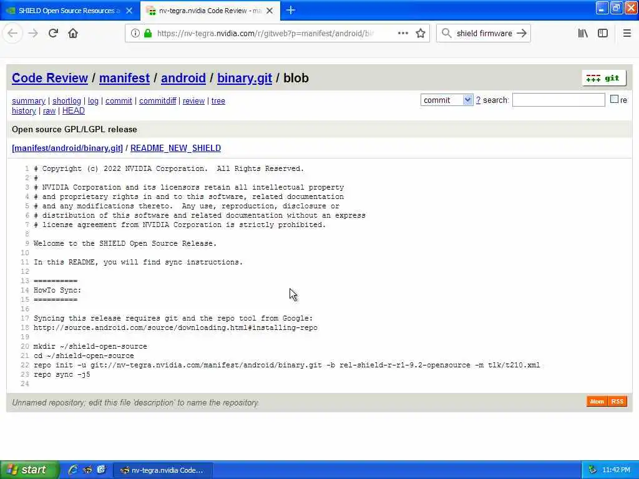Click the taskbar clock showing 11:42 PM
639x479 pixels.
[616, 470]
